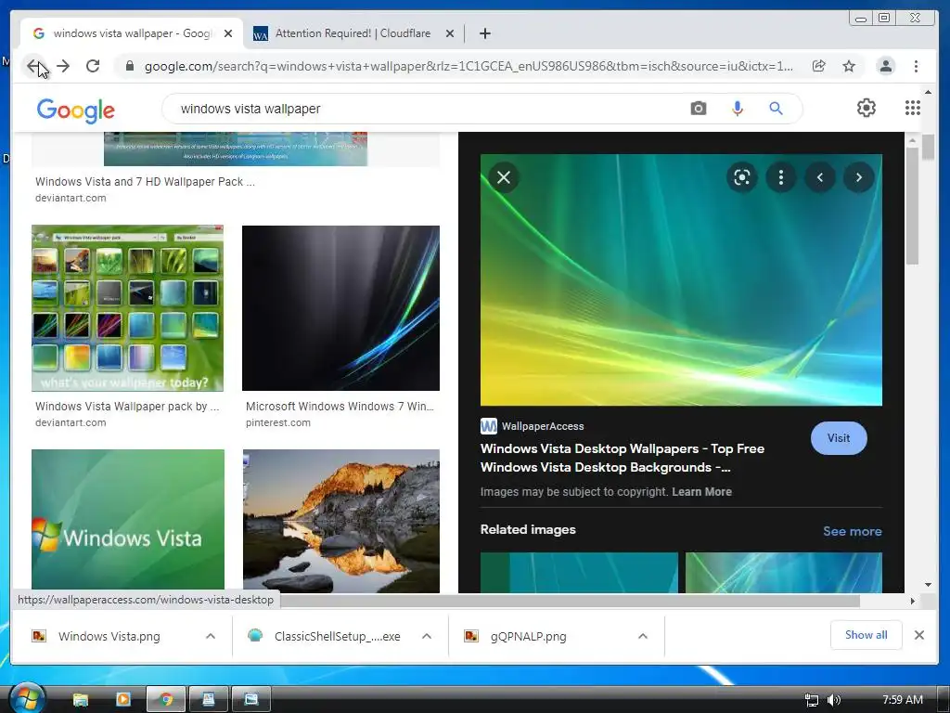Image resolution: width=950 pixels, height=713 pixels.
Task: Click the search query input field
Action: click(x=424, y=109)
